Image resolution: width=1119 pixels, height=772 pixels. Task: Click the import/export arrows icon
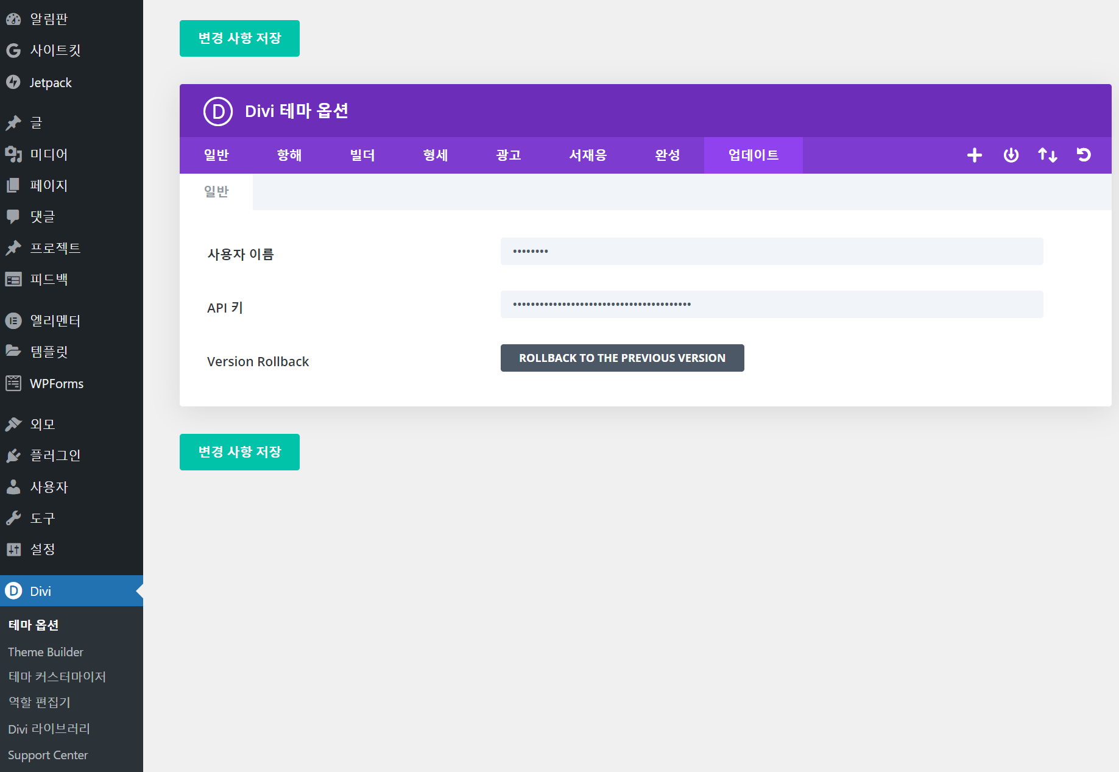[1048, 155]
